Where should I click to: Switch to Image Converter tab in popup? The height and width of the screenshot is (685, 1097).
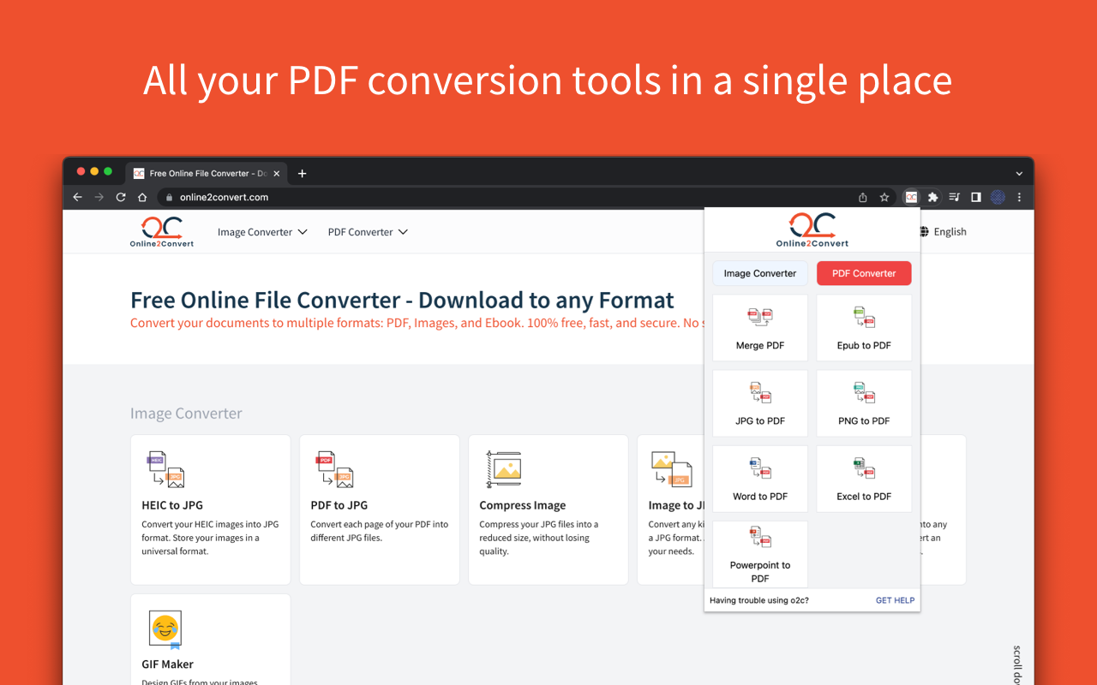[x=760, y=273]
